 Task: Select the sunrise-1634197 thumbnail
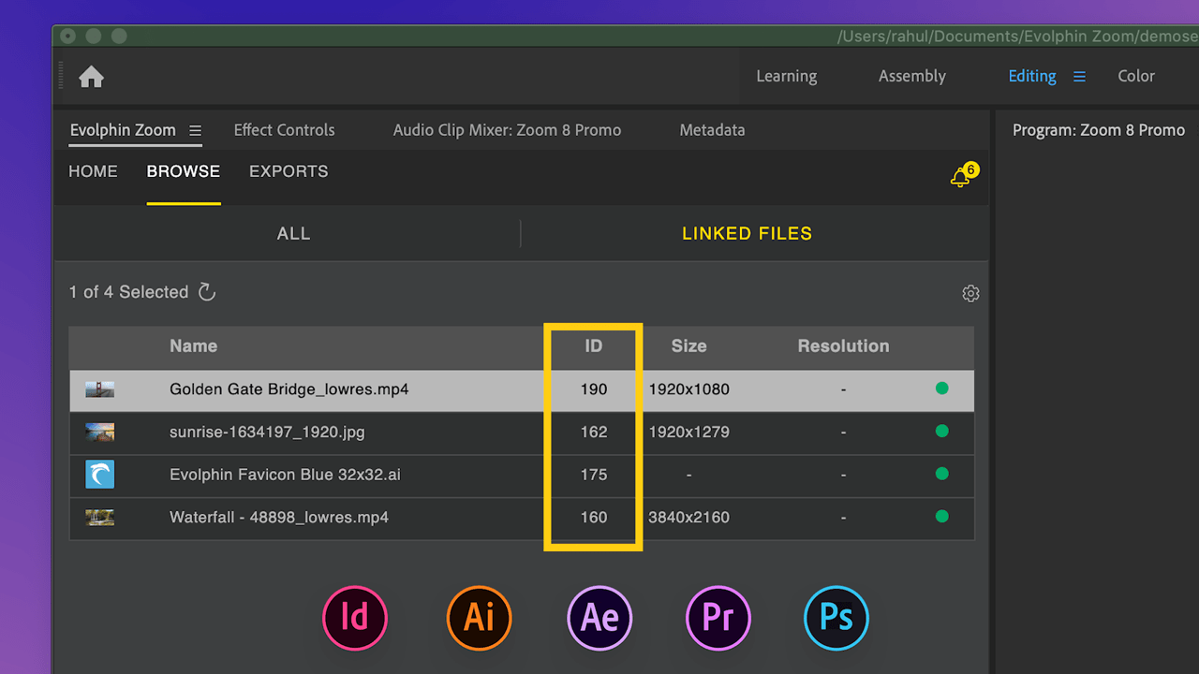tap(99, 432)
